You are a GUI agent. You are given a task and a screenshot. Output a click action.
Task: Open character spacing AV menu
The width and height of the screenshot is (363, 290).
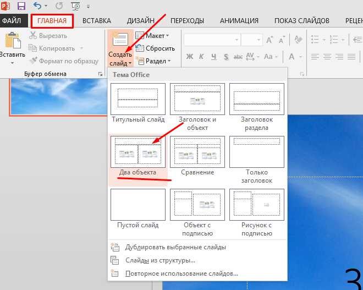[252, 56]
